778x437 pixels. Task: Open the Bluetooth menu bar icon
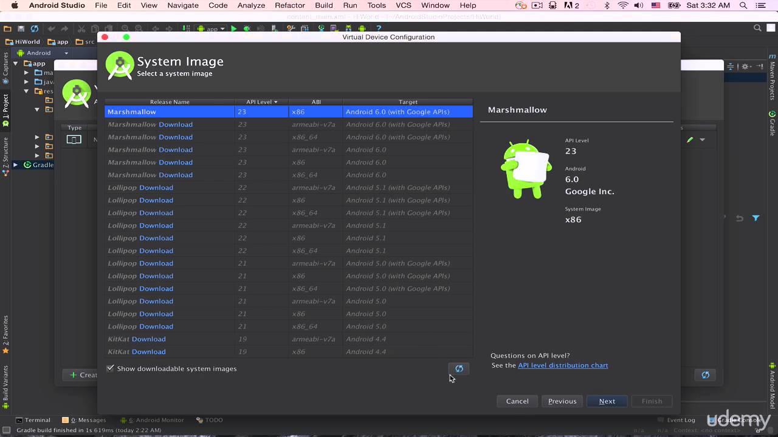click(x=607, y=5)
